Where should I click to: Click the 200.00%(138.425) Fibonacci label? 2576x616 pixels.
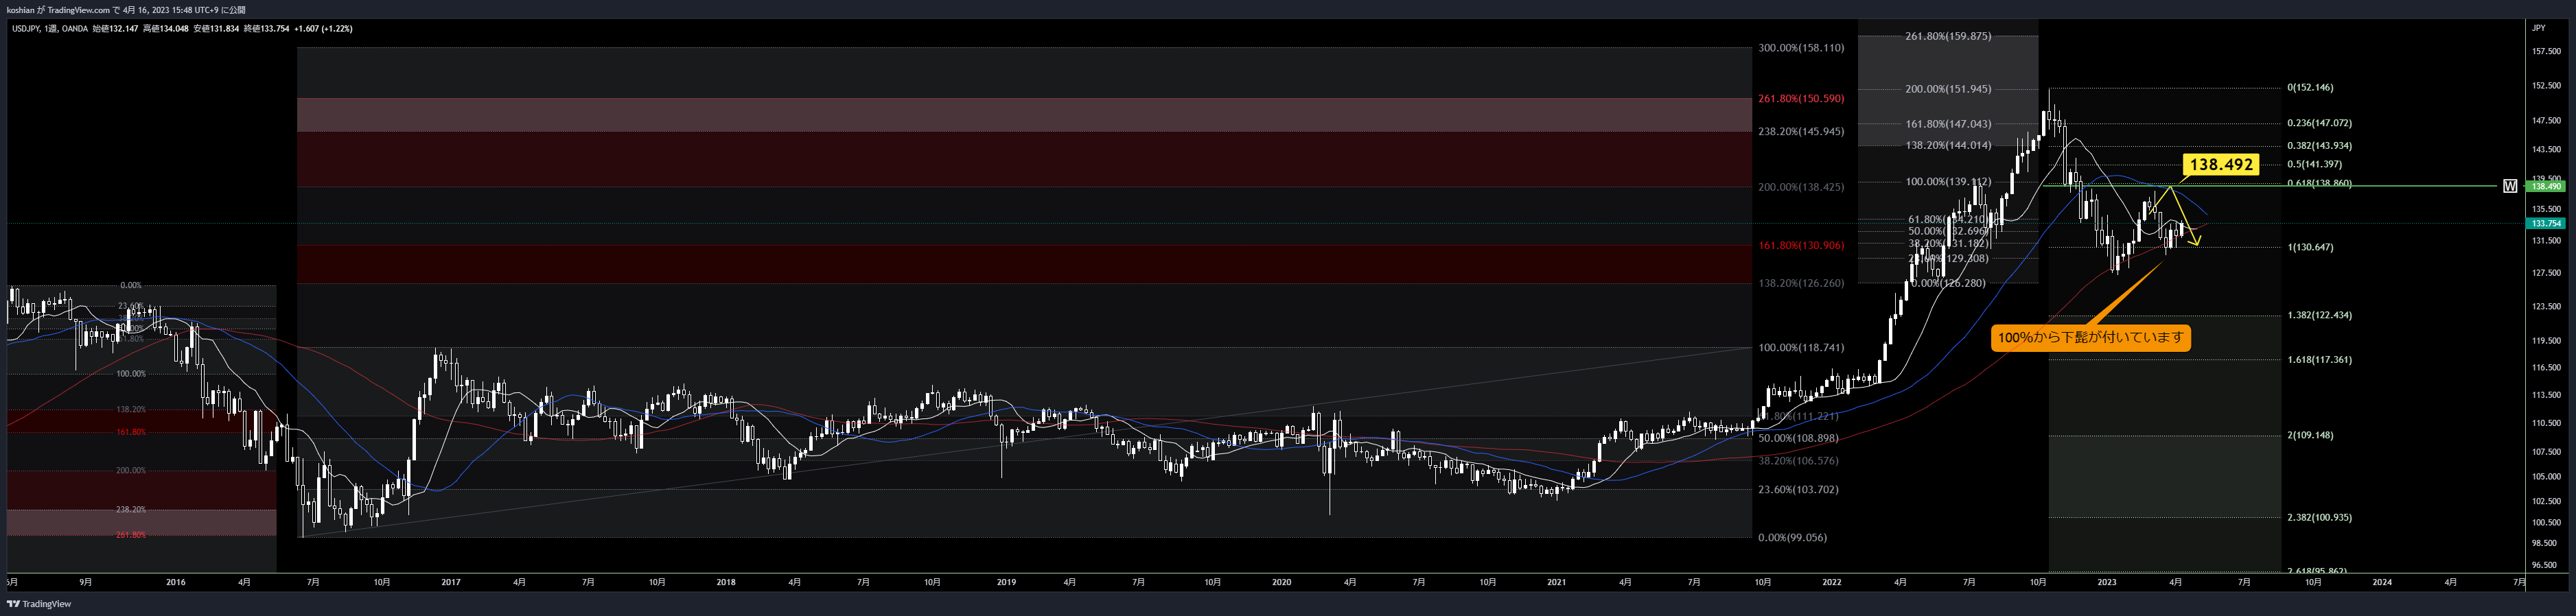(1801, 187)
